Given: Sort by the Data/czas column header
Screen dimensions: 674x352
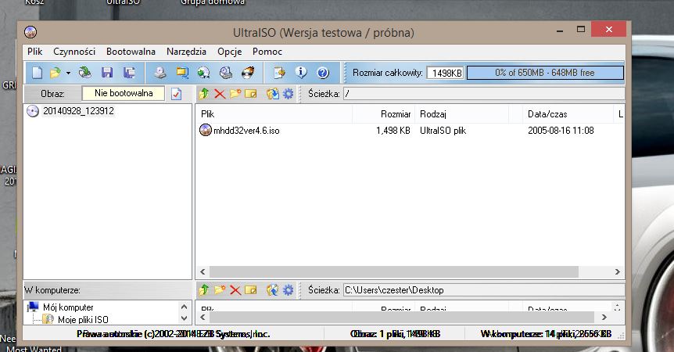Looking at the screenshot, I should click(x=567, y=114).
